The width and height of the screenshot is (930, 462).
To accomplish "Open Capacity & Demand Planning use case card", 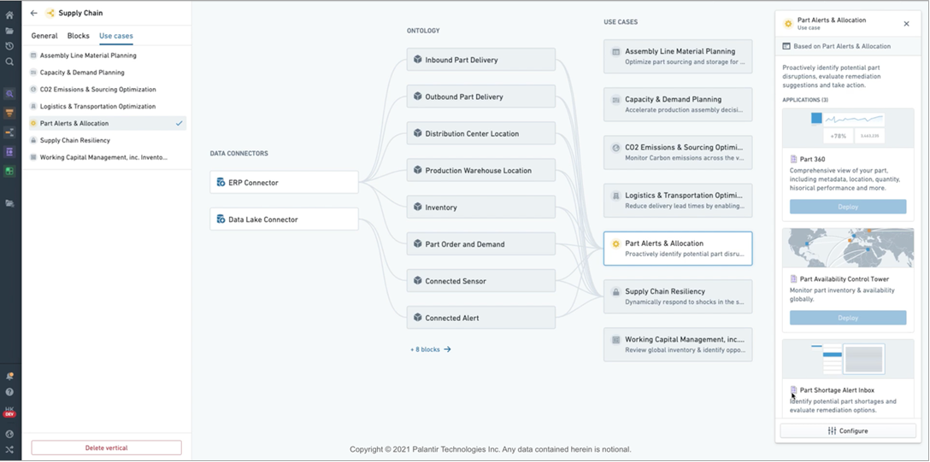I will coord(678,104).
